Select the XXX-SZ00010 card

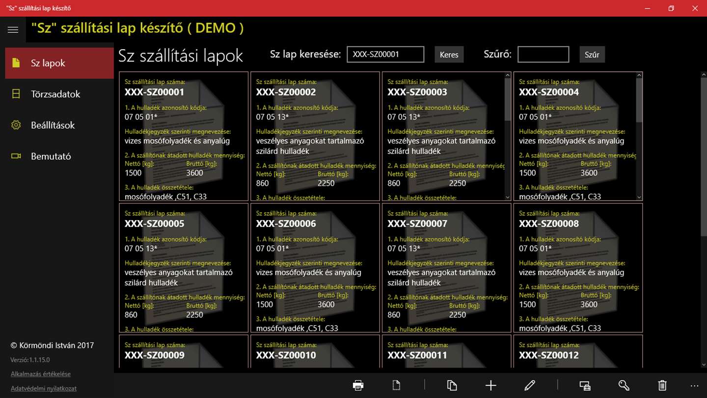[315, 352]
